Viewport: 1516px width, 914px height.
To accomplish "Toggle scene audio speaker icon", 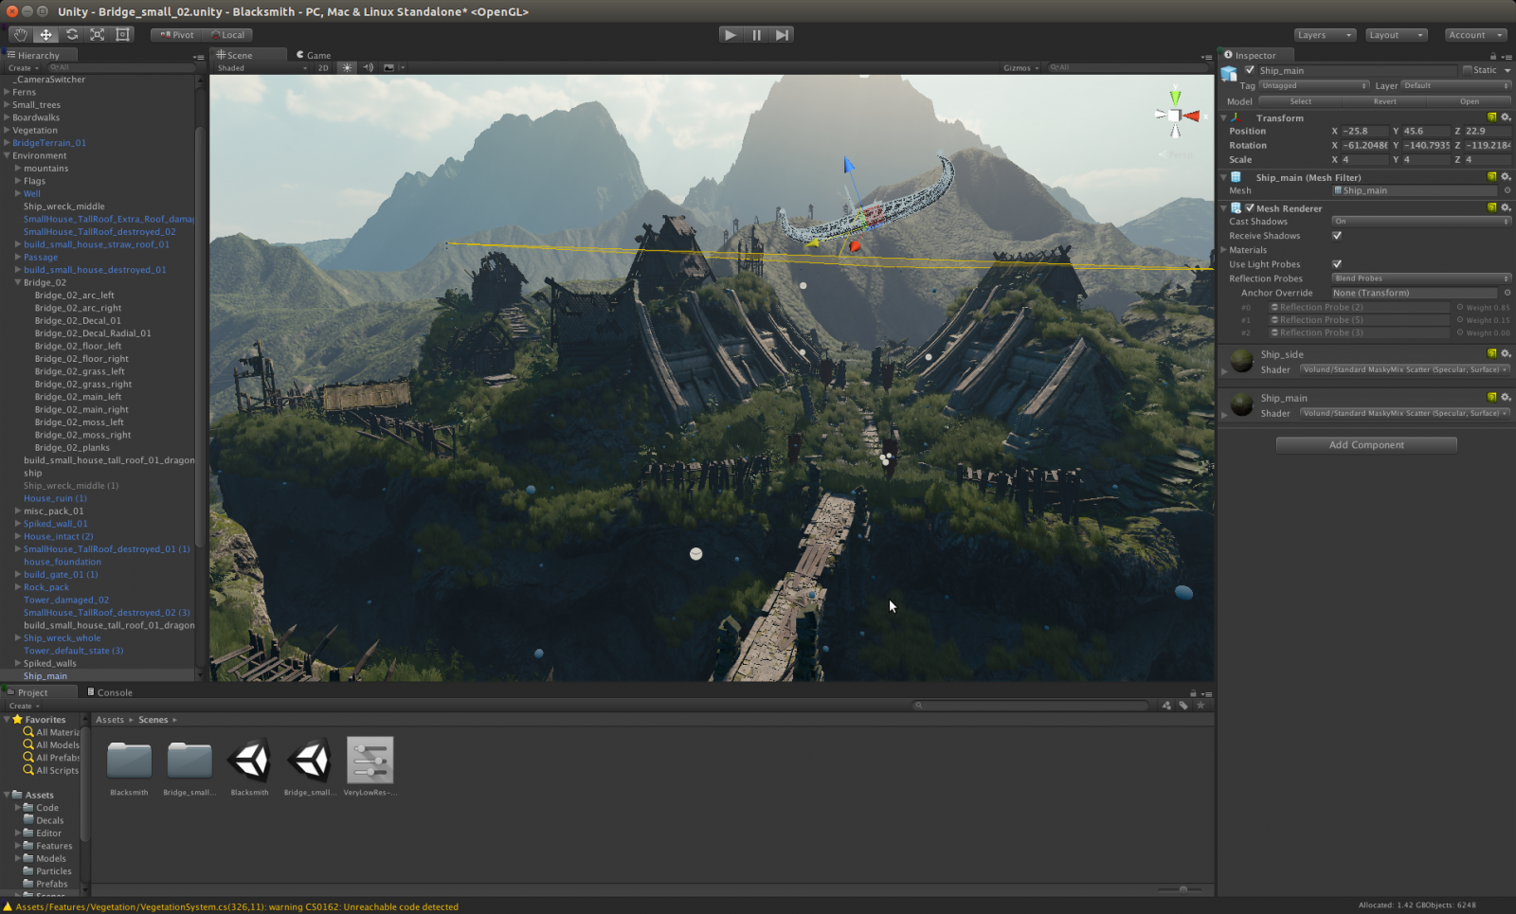I will pos(368,68).
